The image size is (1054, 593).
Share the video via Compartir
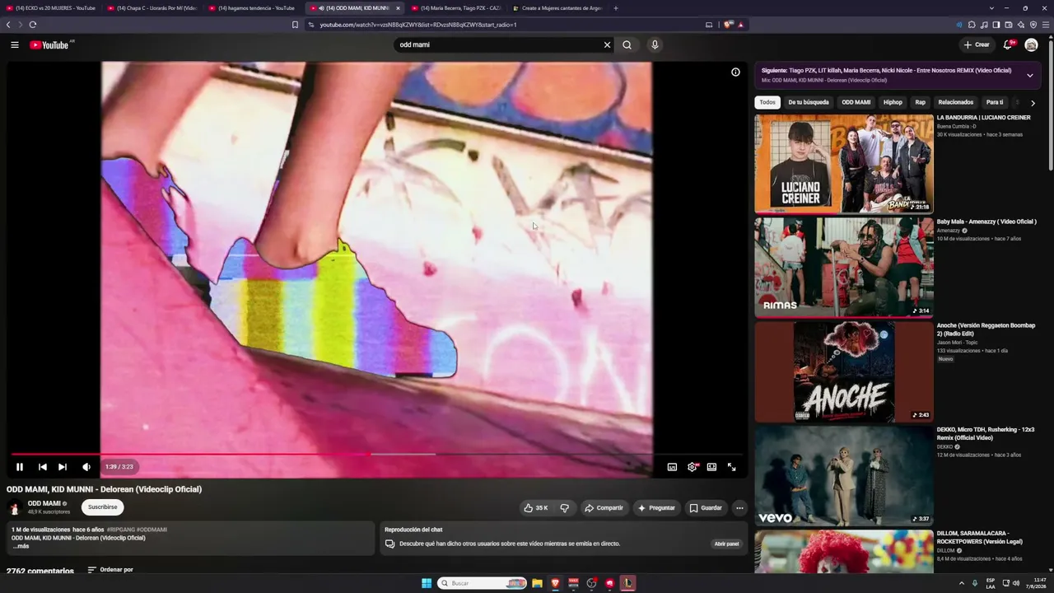pos(604,507)
